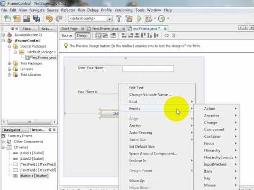Screen dimensions: 254x190
Task: Switch to Design view of the form
Action: click(x=83, y=35)
